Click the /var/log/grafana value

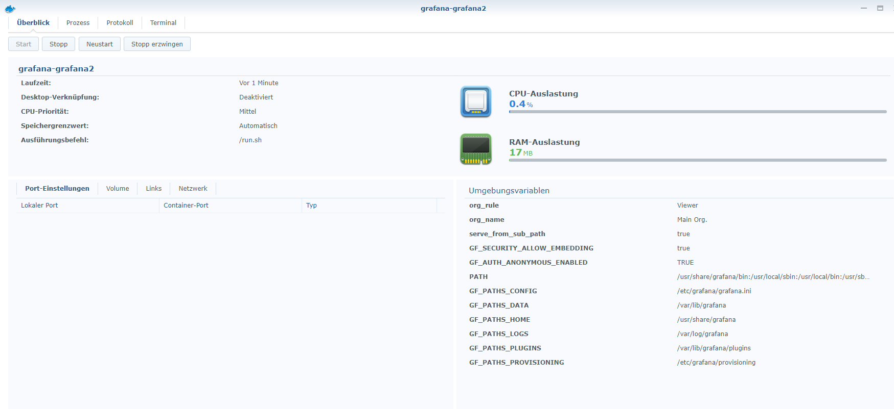[x=702, y=334]
